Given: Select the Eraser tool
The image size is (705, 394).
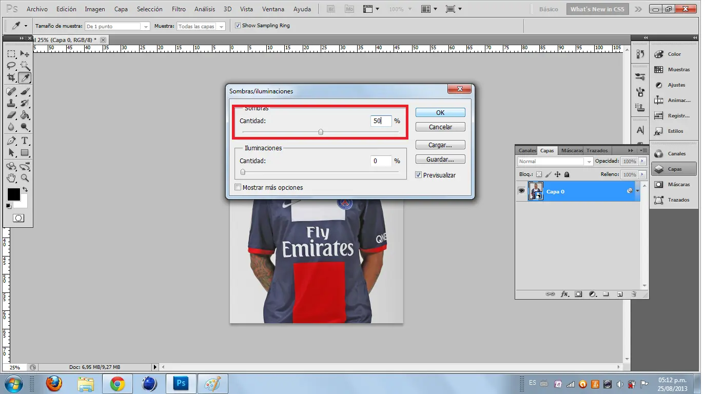Looking at the screenshot, I should 11,115.
